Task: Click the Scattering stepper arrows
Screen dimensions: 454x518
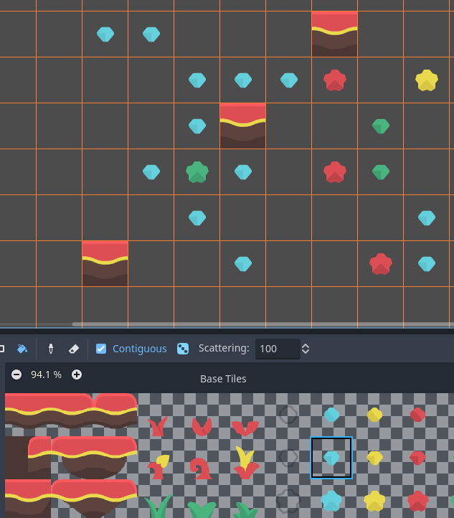Action: click(306, 349)
